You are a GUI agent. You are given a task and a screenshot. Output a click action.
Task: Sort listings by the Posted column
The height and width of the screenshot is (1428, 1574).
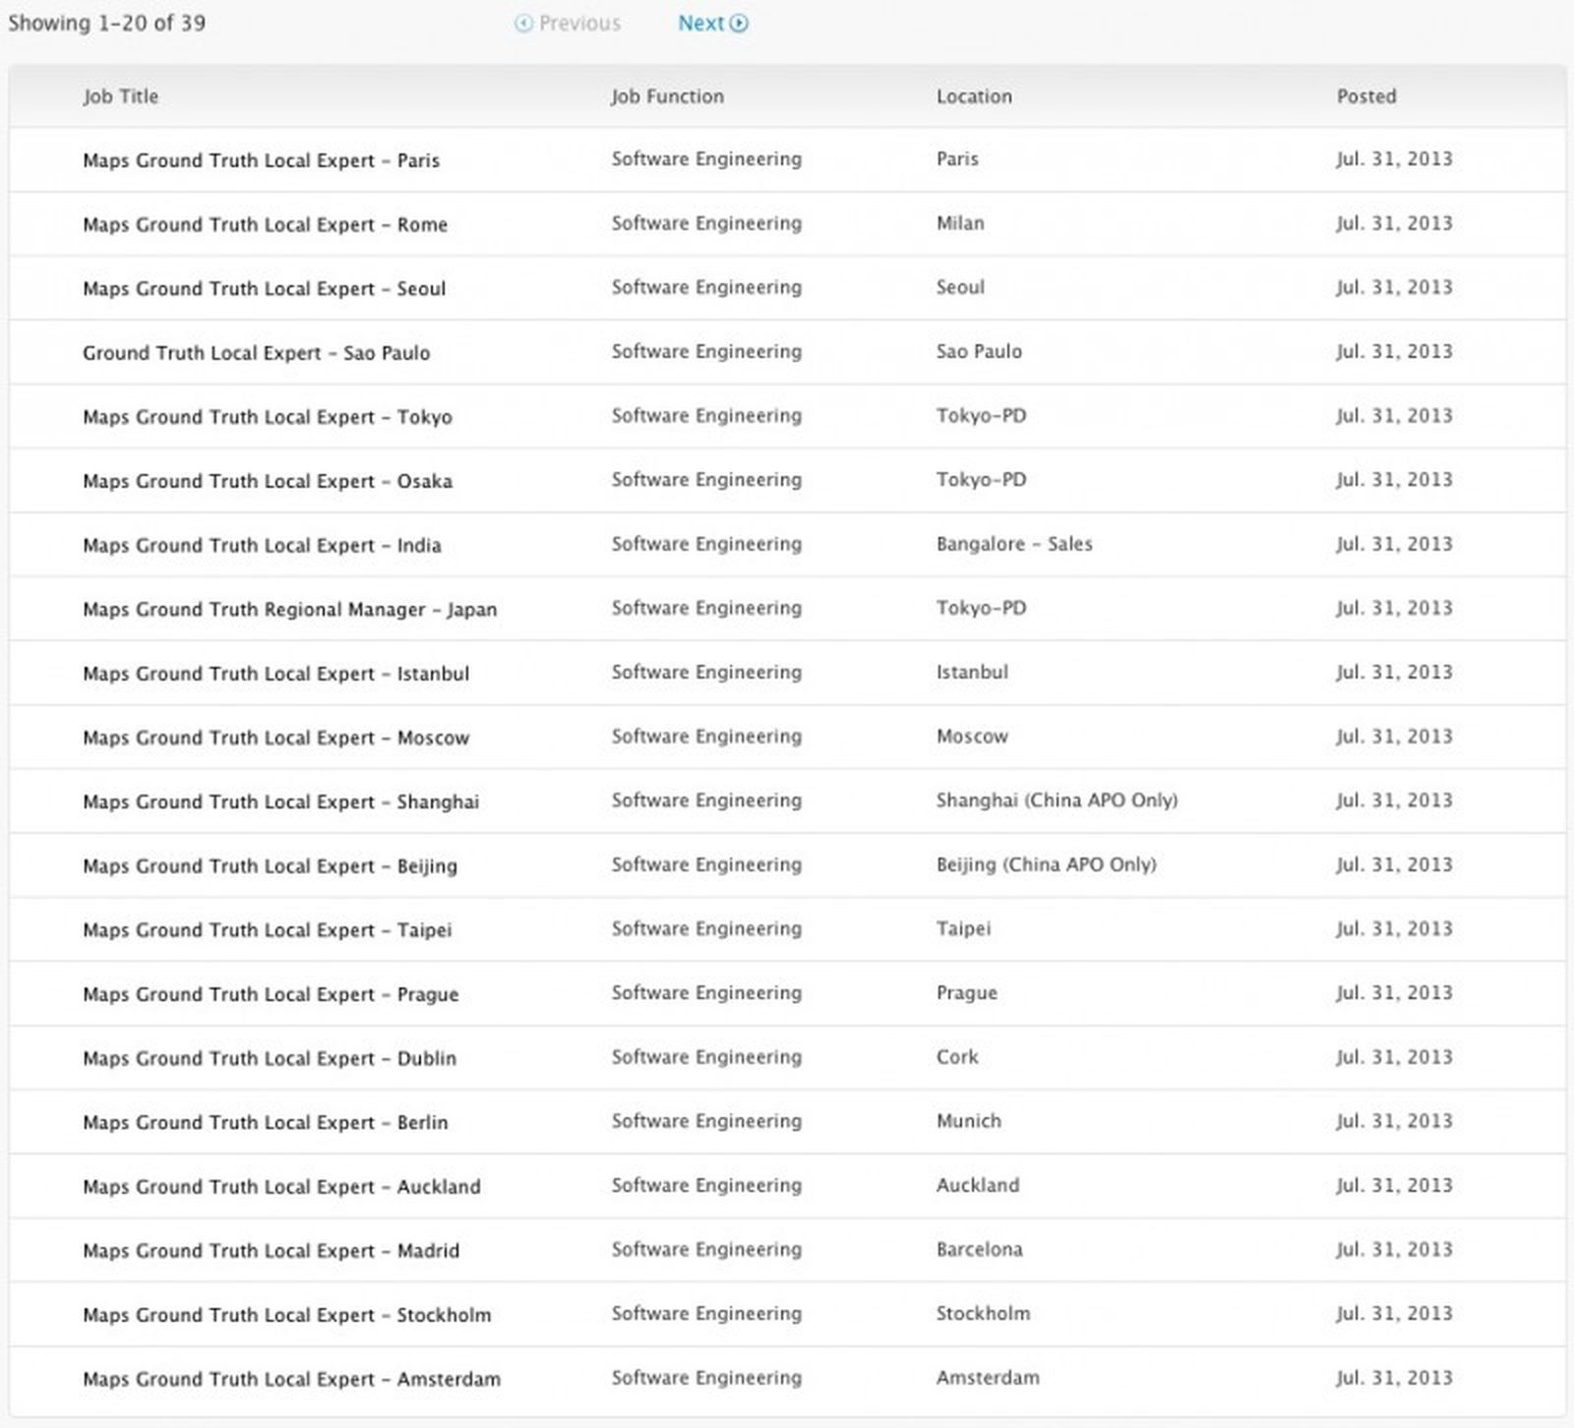[x=1365, y=96]
